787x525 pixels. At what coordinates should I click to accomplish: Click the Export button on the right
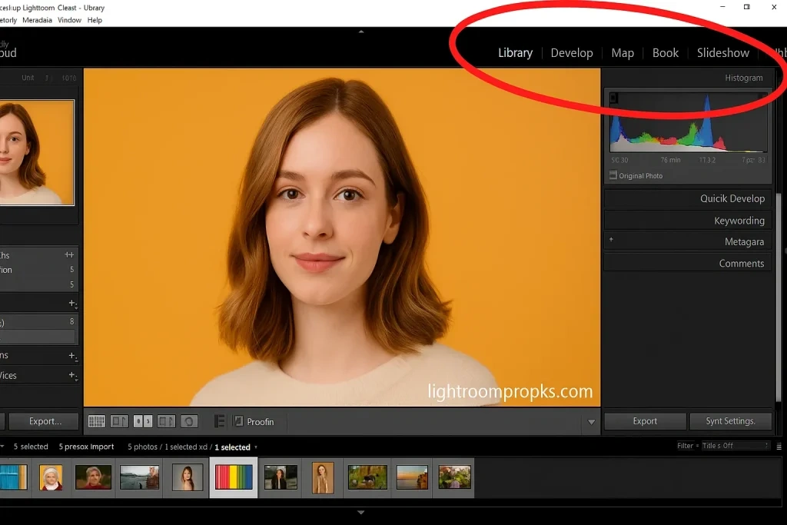[644, 420]
